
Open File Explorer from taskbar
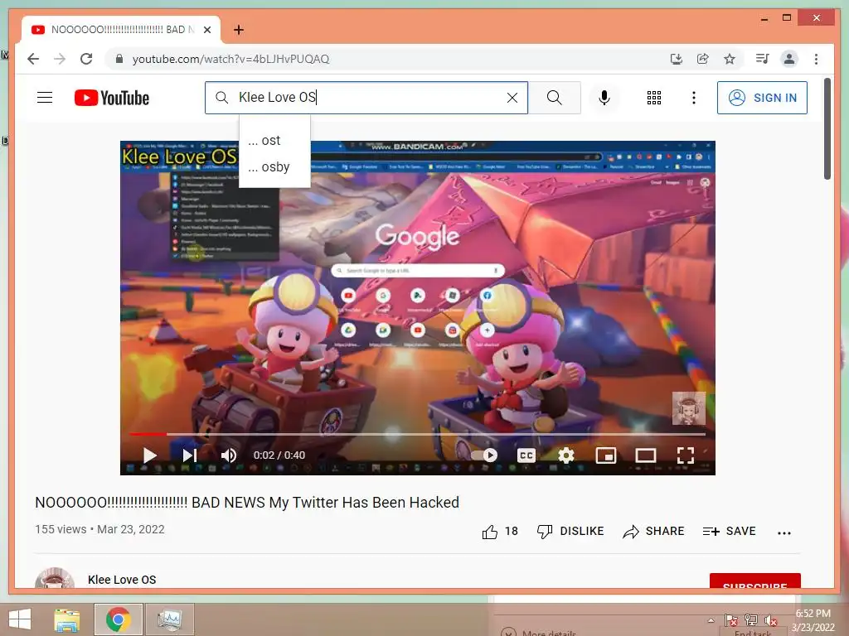pos(67,619)
